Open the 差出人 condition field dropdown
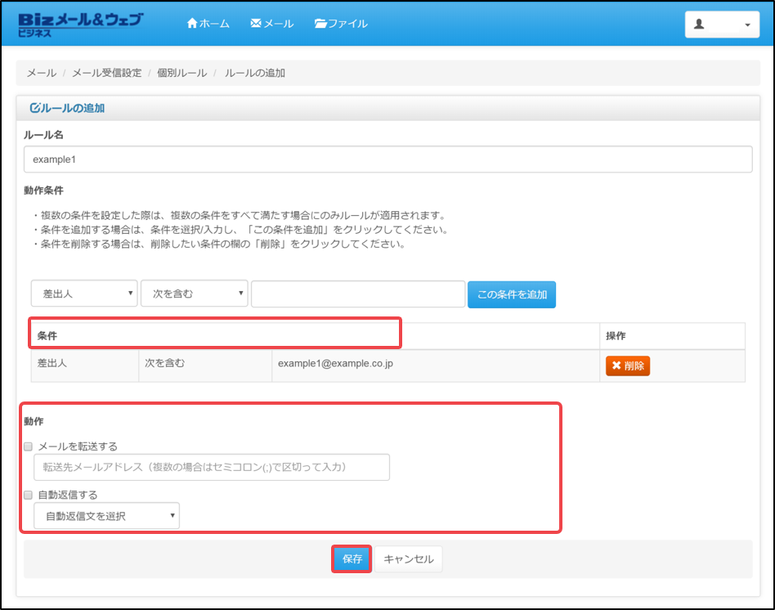Screen dimensions: 775x610 pyautogui.click(x=84, y=294)
